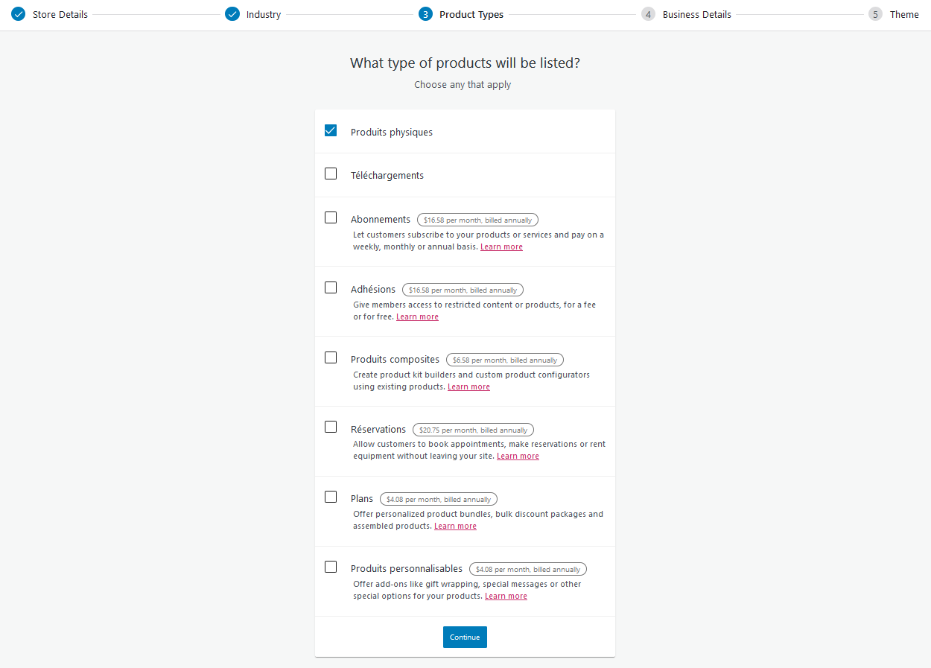Check the Produits composites checkbox
Screen dimensions: 931x668
(x=331, y=357)
